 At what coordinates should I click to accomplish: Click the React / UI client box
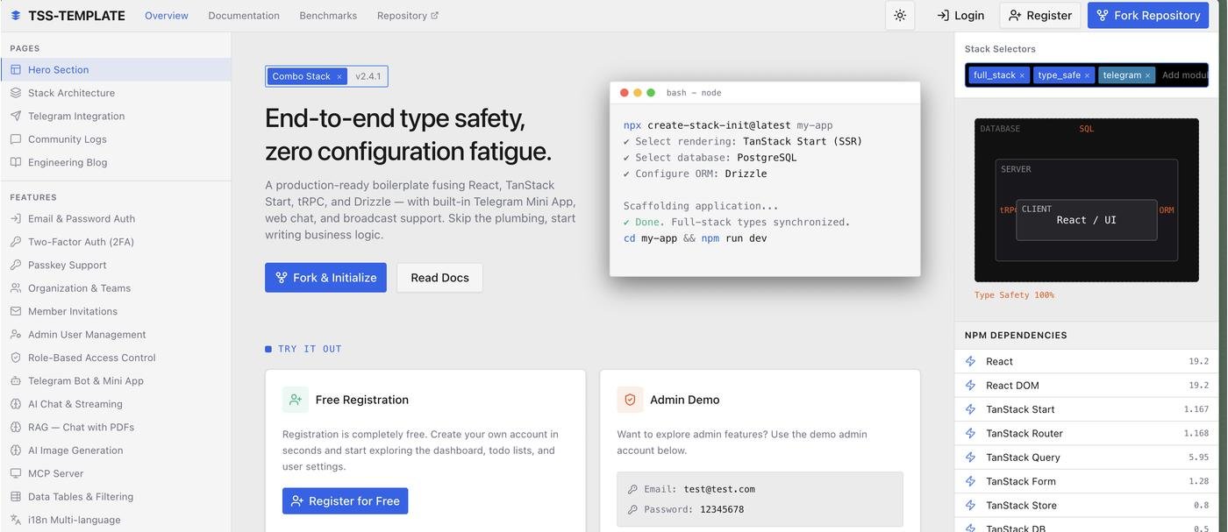click(1087, 220)
